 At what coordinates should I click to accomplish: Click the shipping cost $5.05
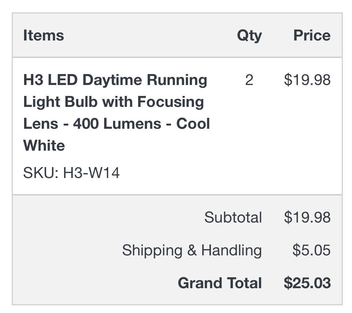pos(311,250)
